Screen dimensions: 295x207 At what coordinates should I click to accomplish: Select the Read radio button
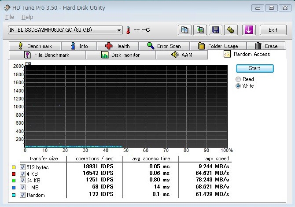tap(238, 79)
